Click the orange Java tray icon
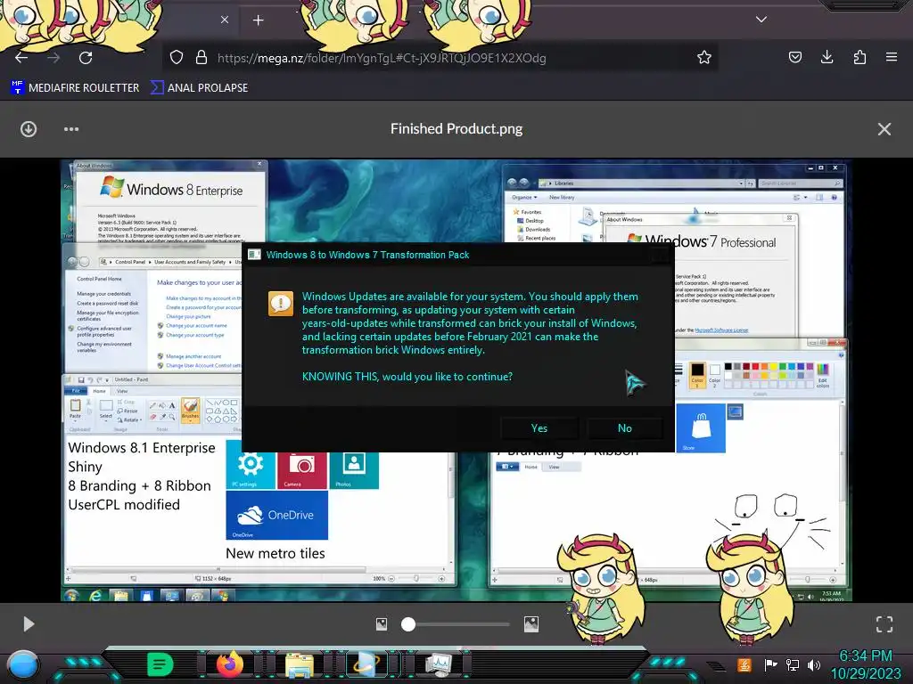The height and width of the screenshot is (684, 913). 744,664
